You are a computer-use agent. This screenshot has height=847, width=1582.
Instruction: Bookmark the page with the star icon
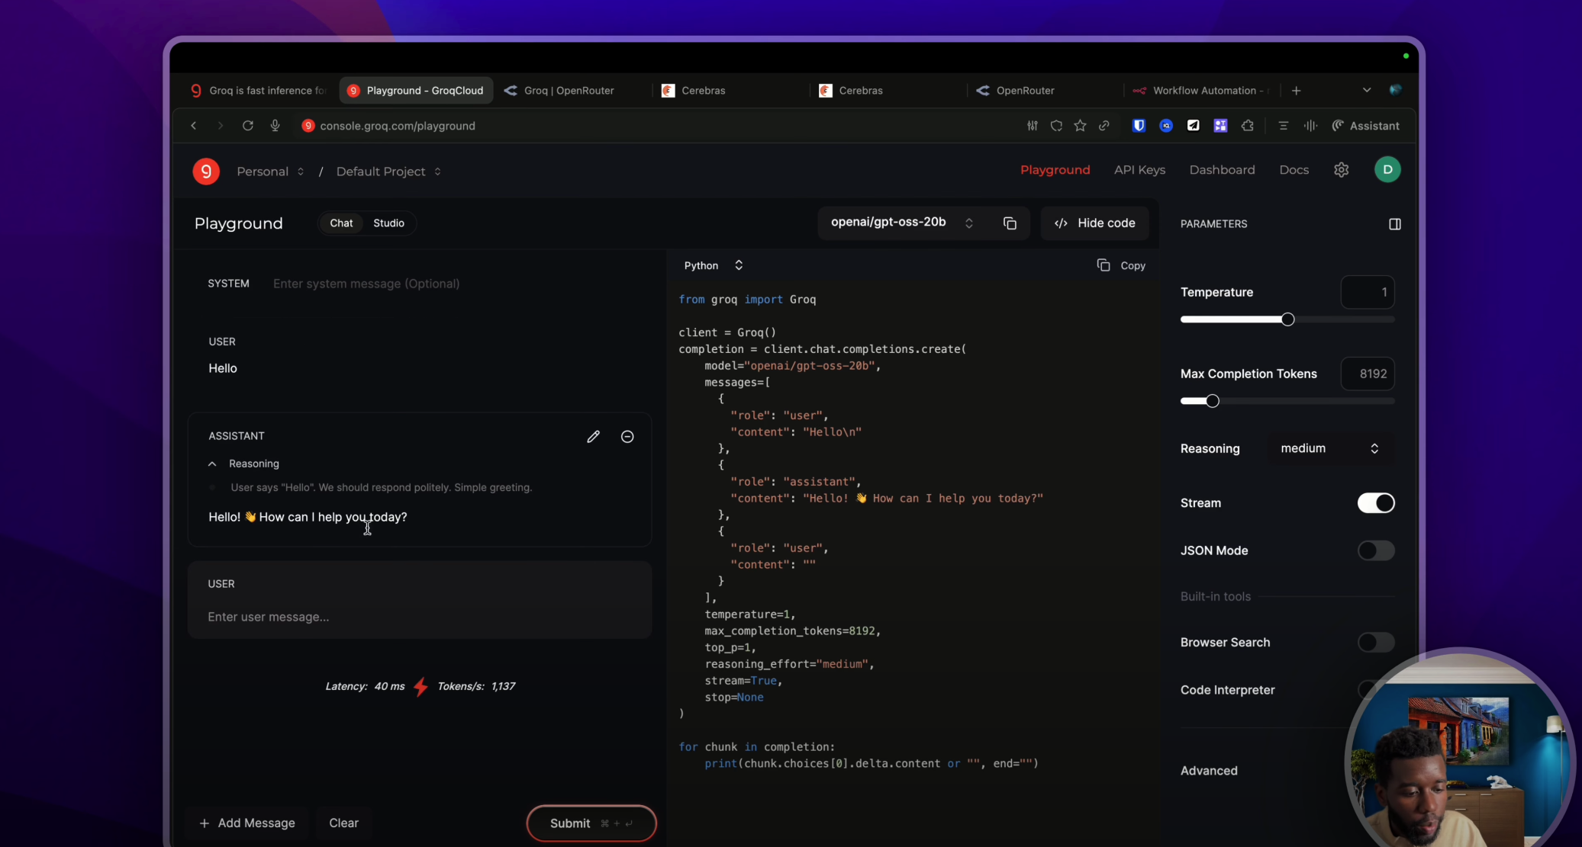[x=1080, y=126]
